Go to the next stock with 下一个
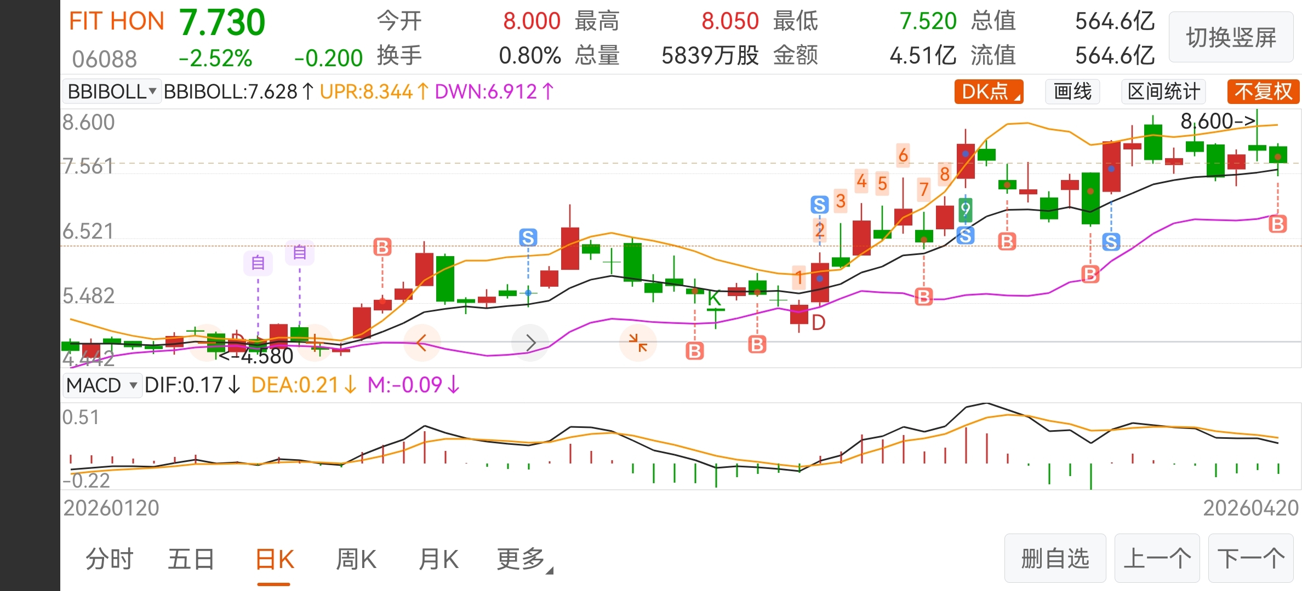This screenshot has height=591, width=1302. 1250,559
